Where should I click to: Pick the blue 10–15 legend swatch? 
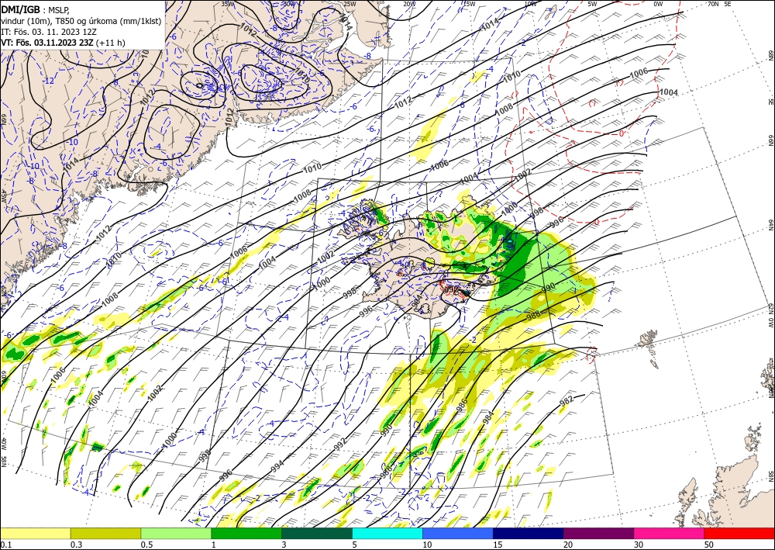click(458, 533)
